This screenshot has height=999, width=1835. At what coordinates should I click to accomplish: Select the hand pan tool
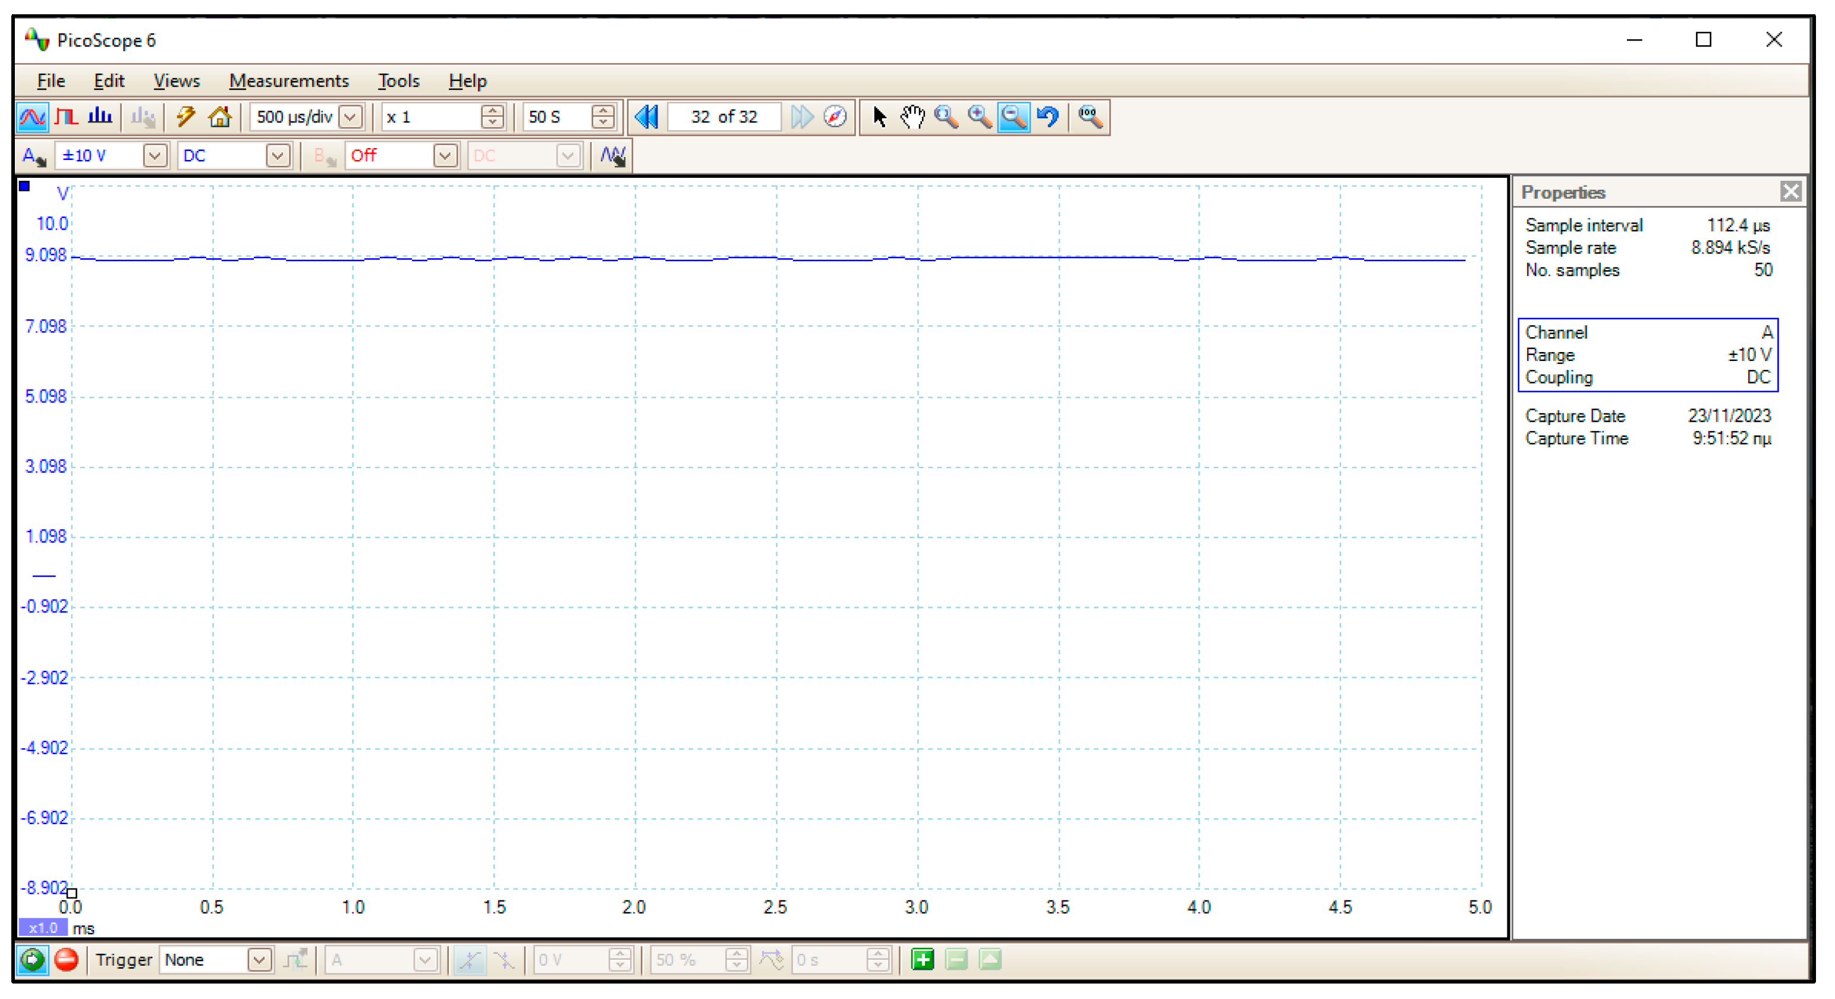click(912, 117)
